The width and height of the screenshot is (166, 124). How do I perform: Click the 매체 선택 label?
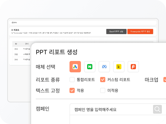tap(46, 67)
